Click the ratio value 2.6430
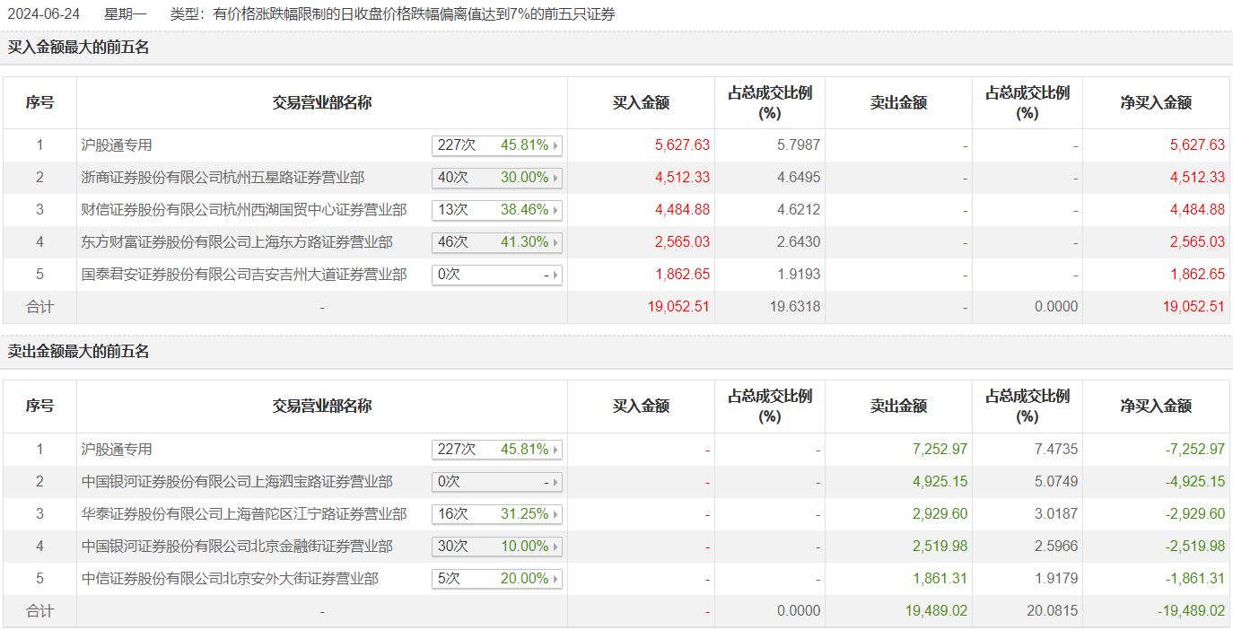This screenshot has width=1233, height=630. tap(799, 242)
